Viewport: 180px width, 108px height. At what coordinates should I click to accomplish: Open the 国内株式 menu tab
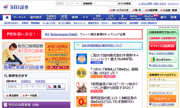pyautogui.click(x=36, y=17)
